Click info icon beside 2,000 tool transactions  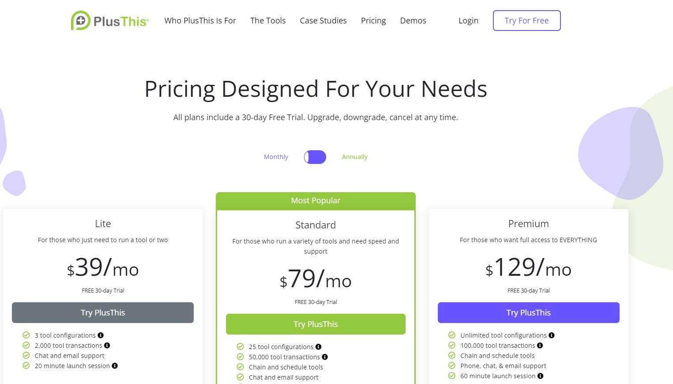click(107, 346)
